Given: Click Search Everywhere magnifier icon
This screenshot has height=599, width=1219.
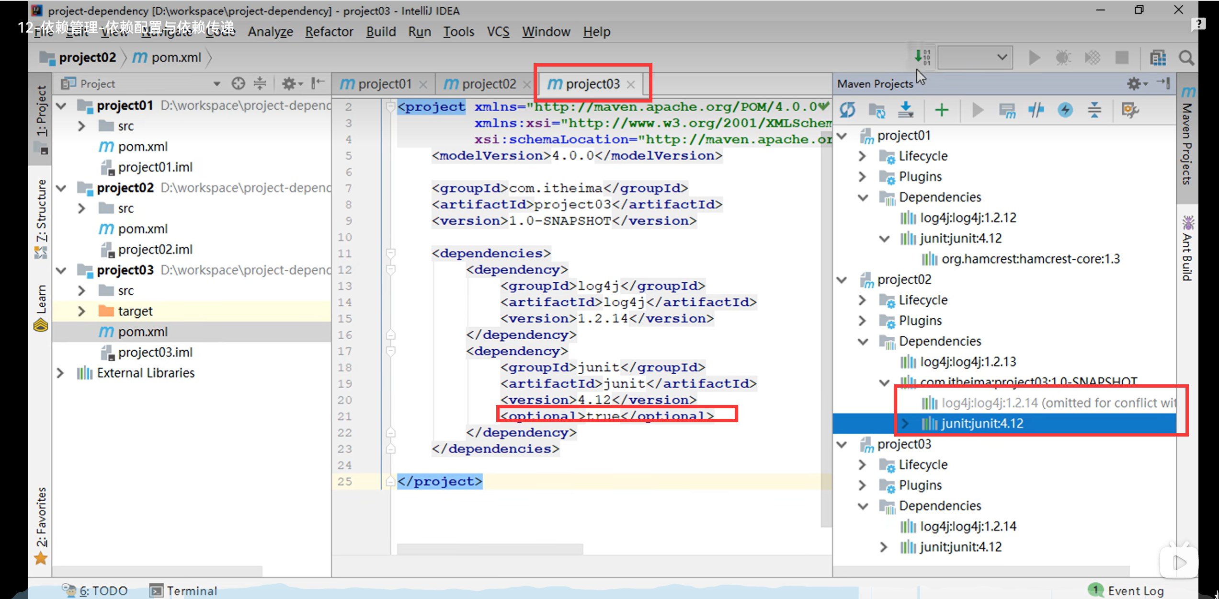Looking at the screenshot, I should [1186, 58].
